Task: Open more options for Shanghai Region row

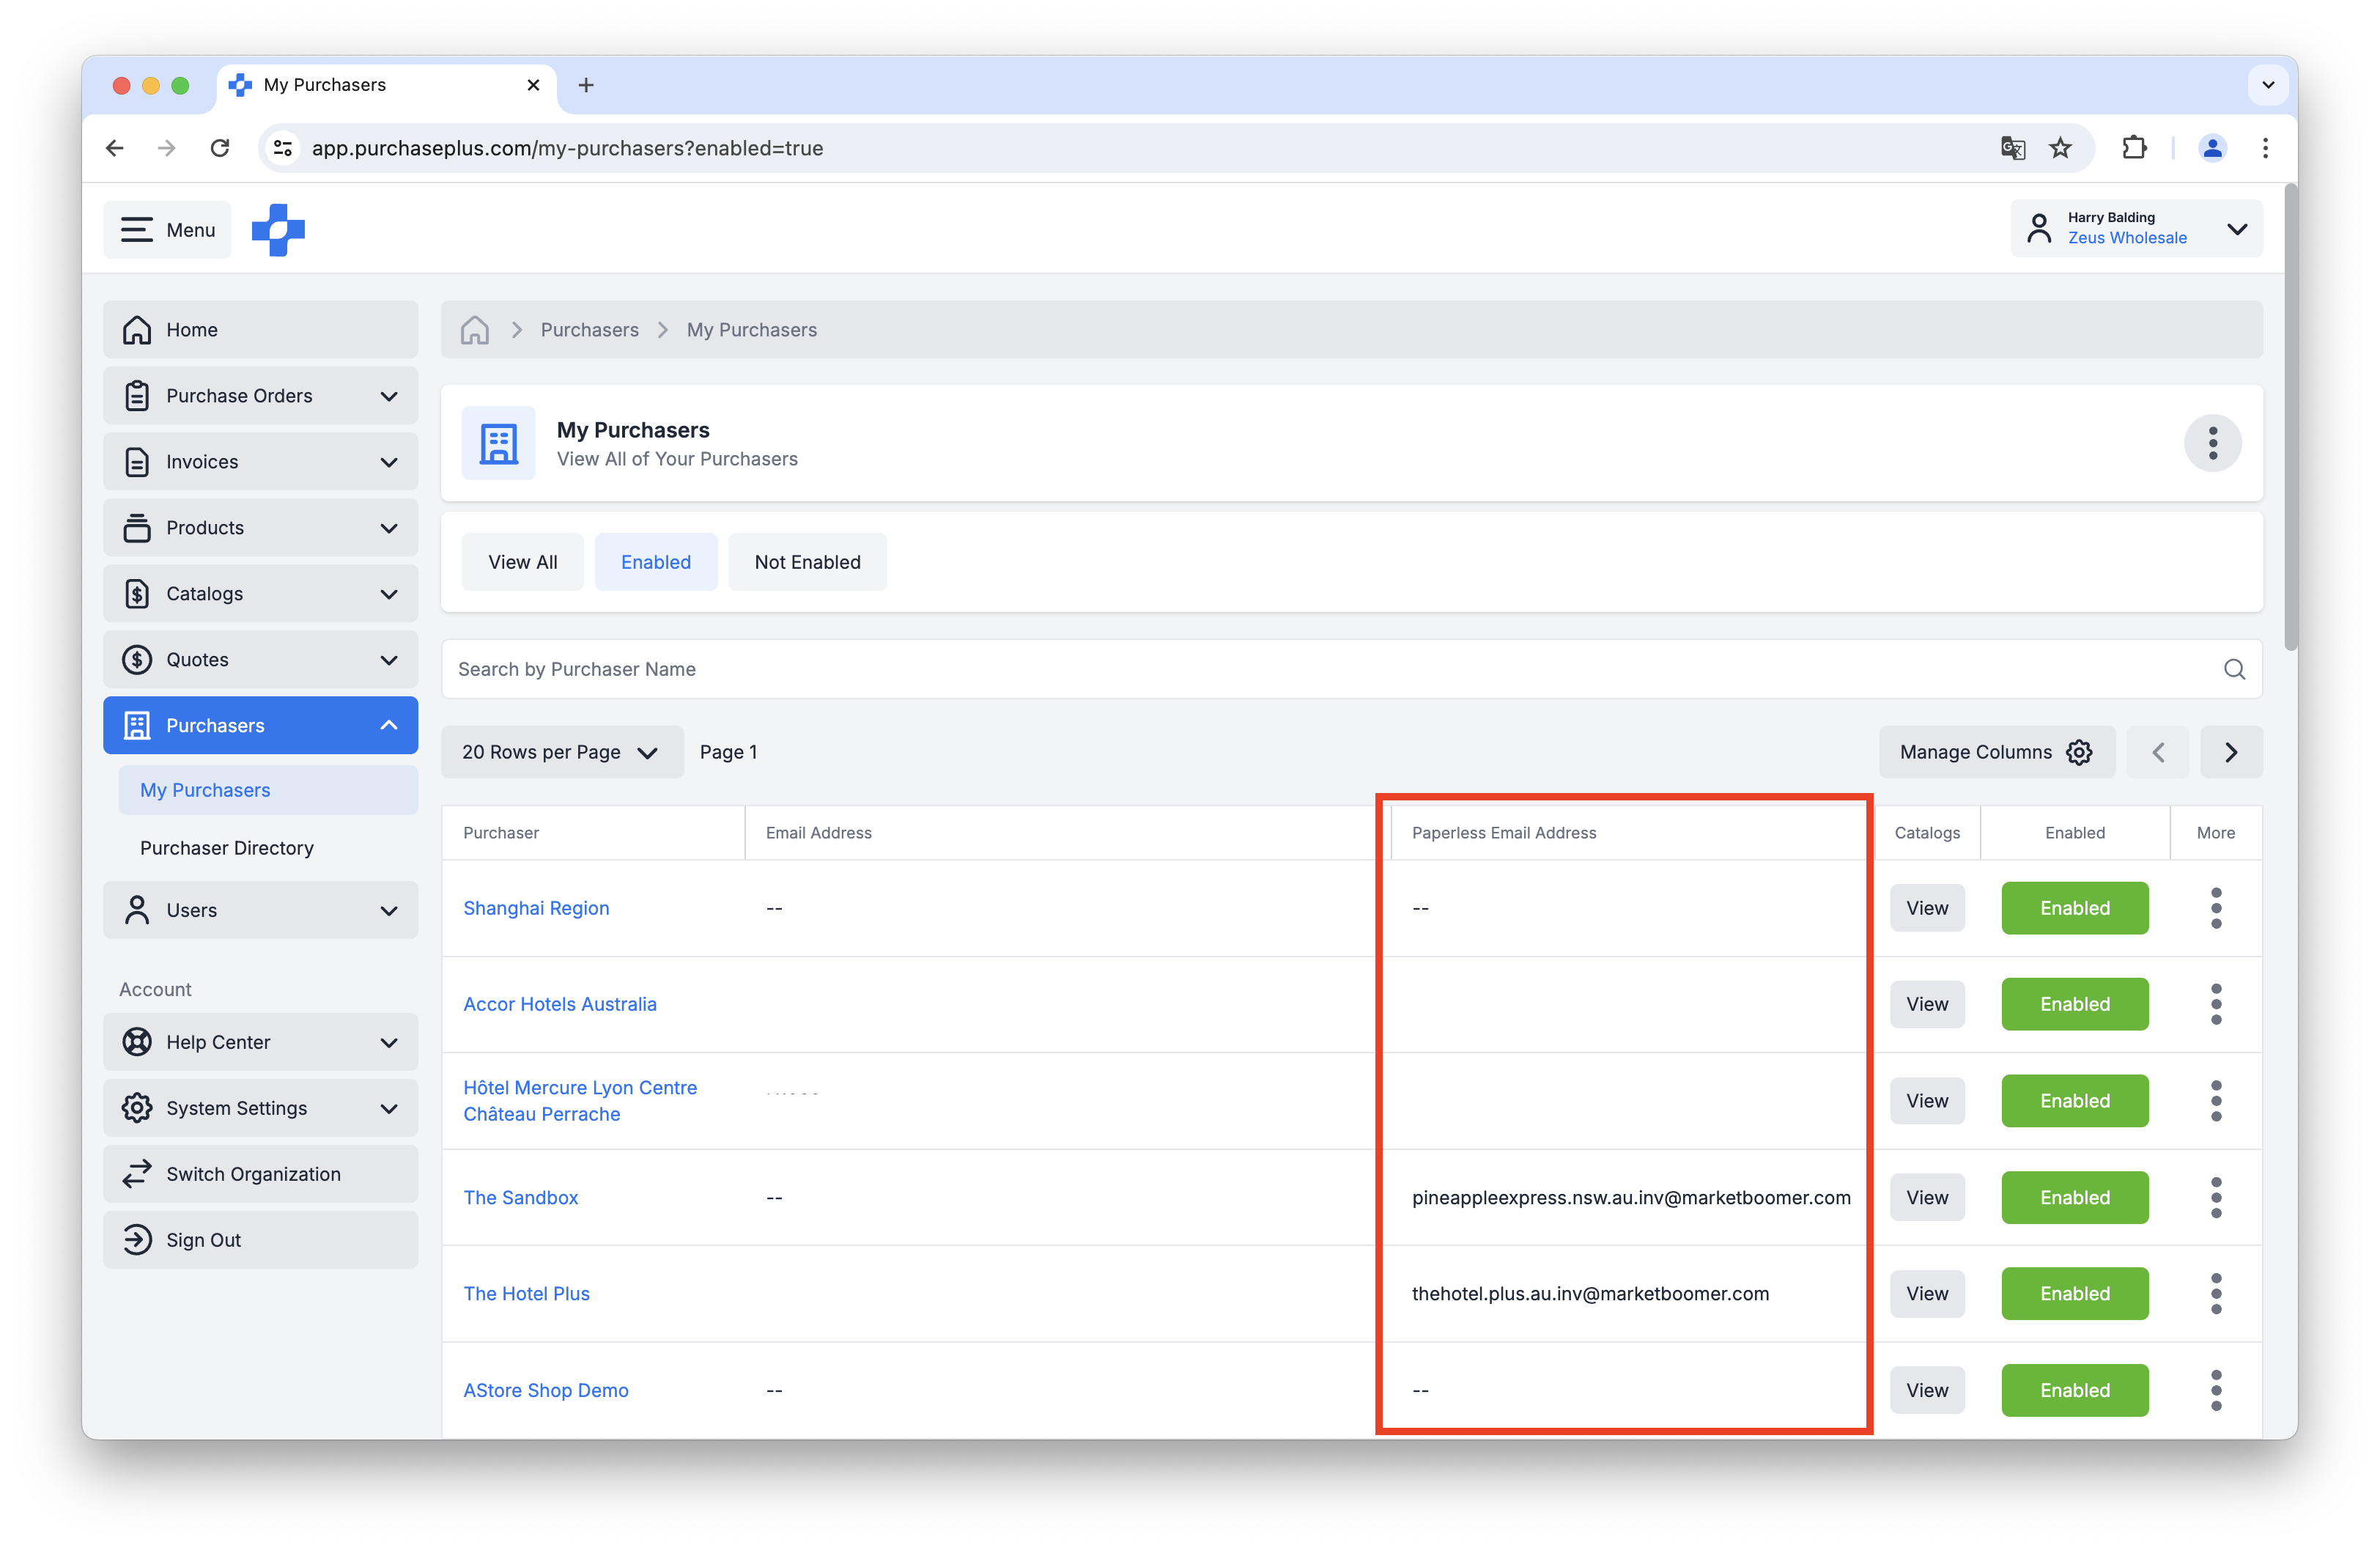Action: point(2215,908)
